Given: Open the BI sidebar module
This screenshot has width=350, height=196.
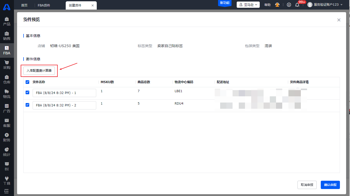Looking at the screenshot, I should tap(7, 166).
